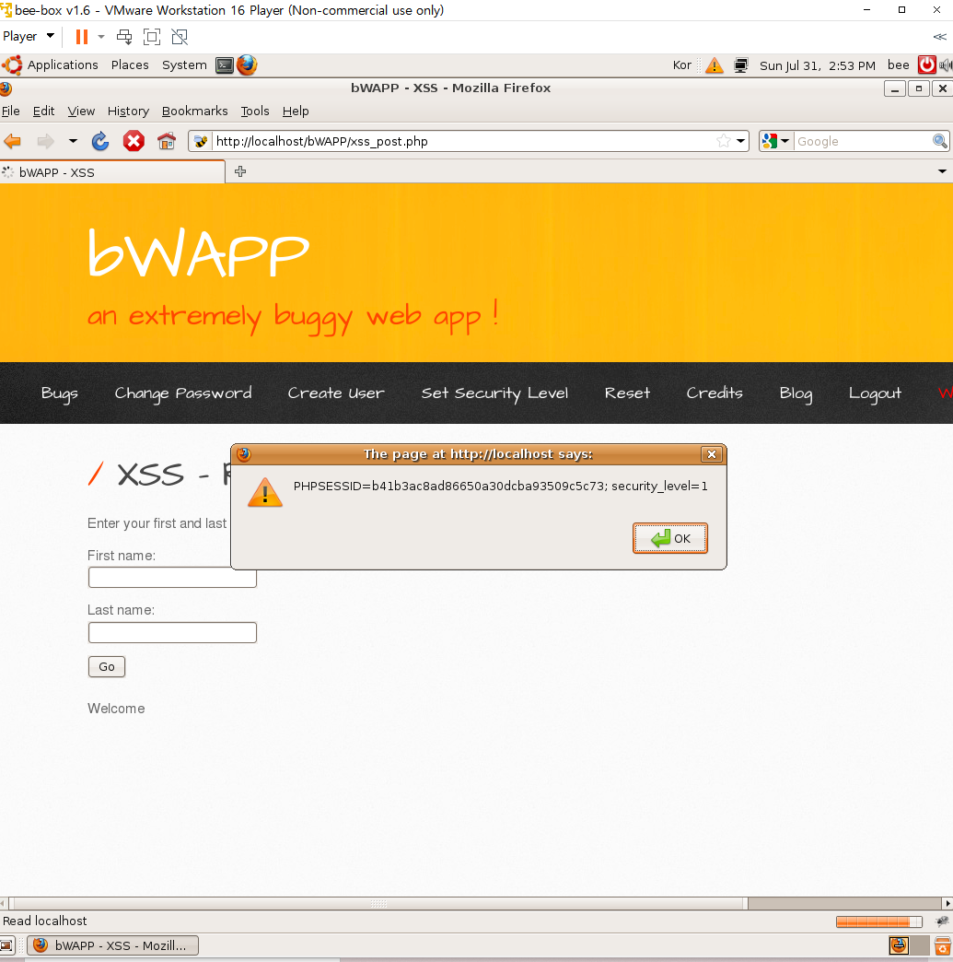The image size is (953, 962).
Task: Click the First name input field
Action: coord(172,578)
